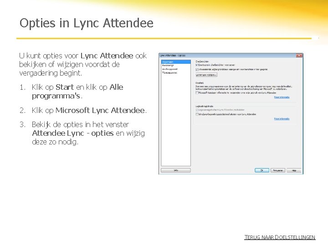The height and width of the screenshot is (246, 328).
Task: Click the 'Opties in Lync Attendee' heading
Action: click(87, 23)
